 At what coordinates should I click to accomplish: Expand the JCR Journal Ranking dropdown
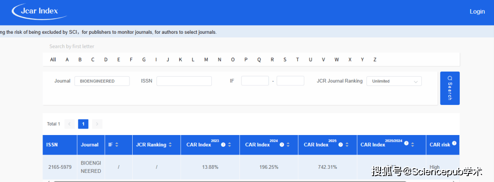394,81
